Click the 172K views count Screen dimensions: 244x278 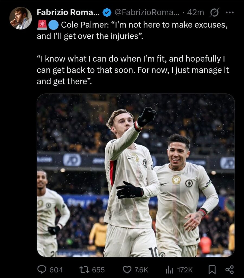point(185,270)
